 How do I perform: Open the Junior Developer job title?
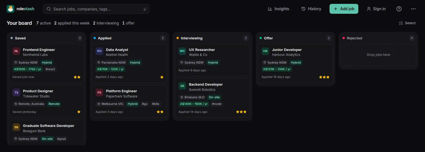[287, 50]
